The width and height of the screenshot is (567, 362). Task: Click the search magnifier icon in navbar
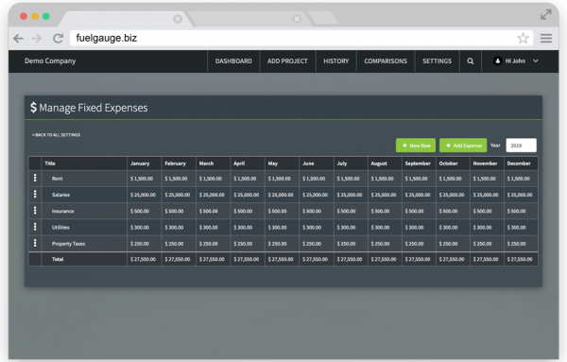click(470, 61)
